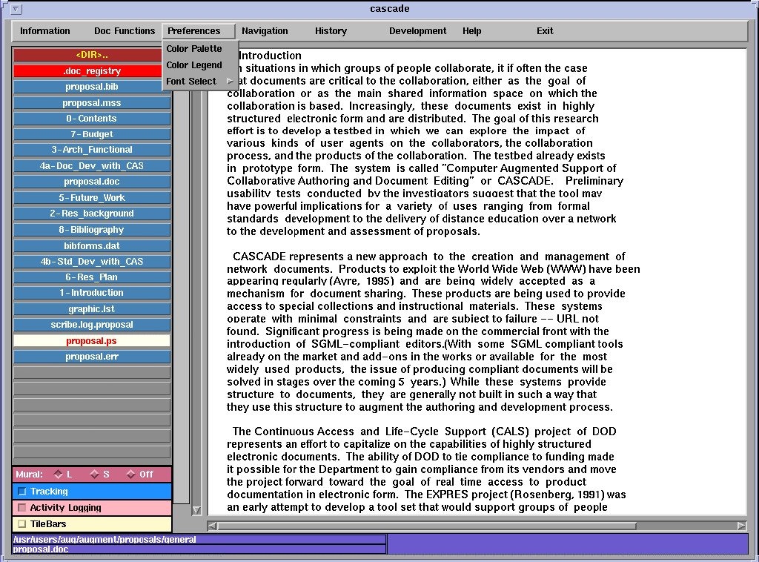Image resolution: width=759 pixels, height=562 pixels.
Task: Select Mural L radio option
Action: 58,475
